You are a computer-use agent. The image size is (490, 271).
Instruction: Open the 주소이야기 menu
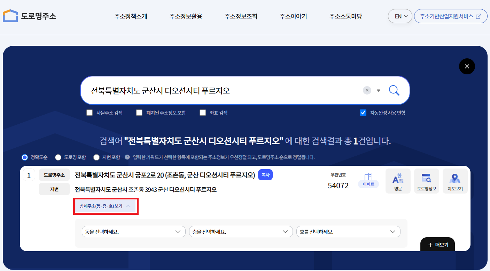(293, 16)
